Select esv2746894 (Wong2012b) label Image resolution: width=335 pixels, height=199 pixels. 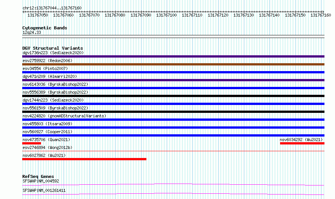[47, 147]
